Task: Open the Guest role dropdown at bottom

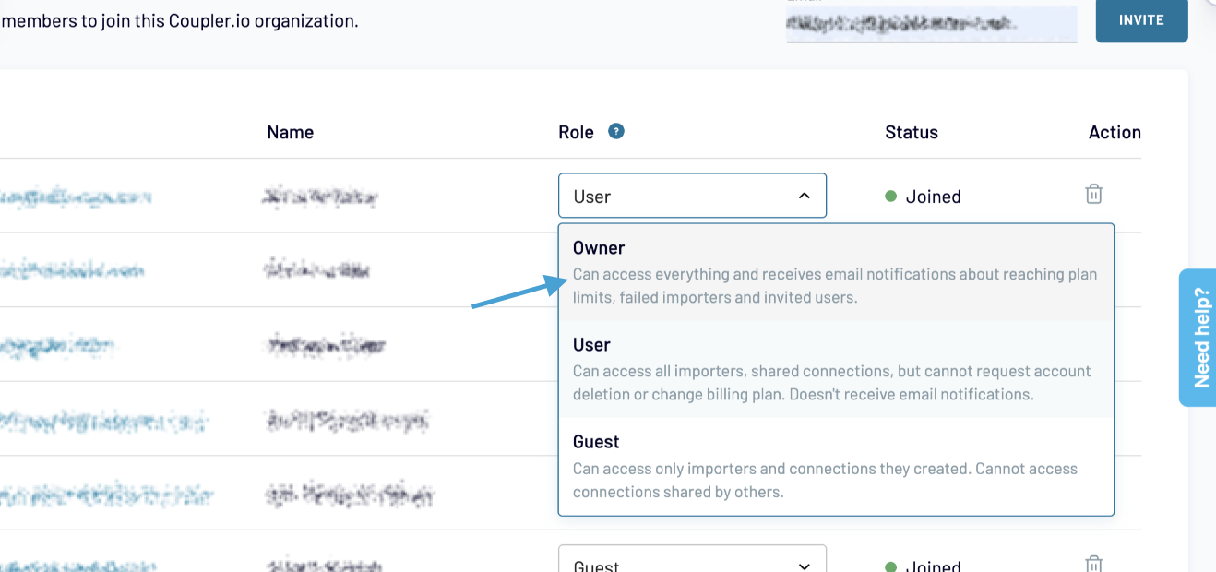Action: point(692,561)
